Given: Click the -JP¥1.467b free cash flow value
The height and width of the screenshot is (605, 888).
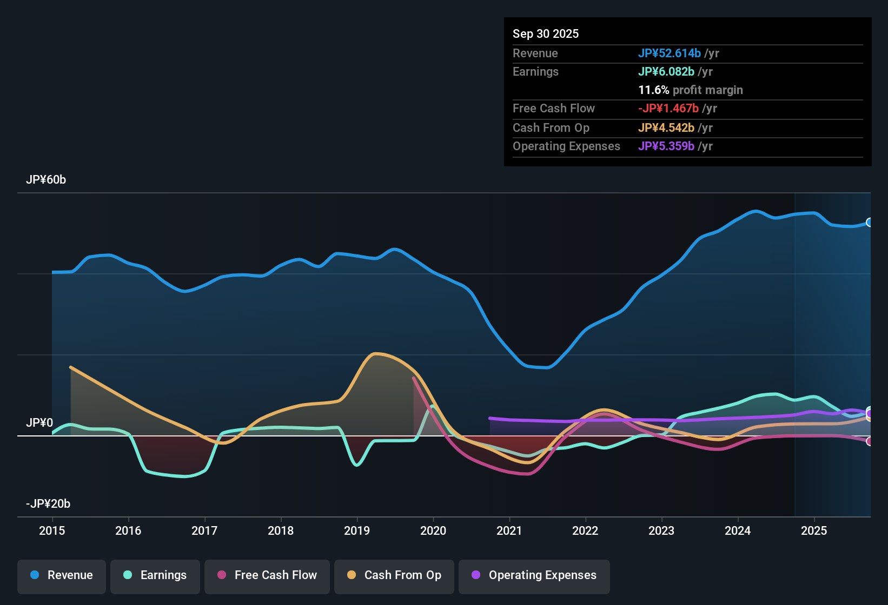Looking at the screenshot, I should (x=668, y=109).
